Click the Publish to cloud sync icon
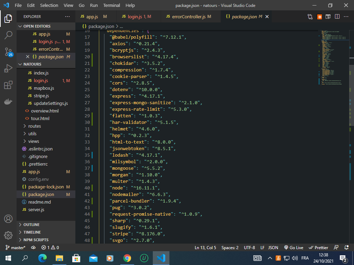Viewport: 354px width, 265px height. tap(33, 247)
